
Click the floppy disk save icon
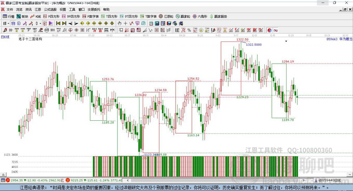[x=169, y=23]
